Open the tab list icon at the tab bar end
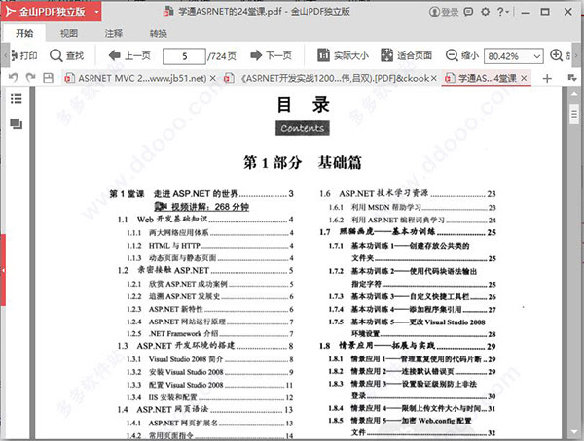 (x=572, y=78)
